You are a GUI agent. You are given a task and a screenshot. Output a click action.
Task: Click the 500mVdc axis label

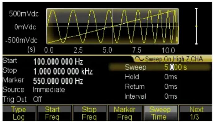(24, 14)
